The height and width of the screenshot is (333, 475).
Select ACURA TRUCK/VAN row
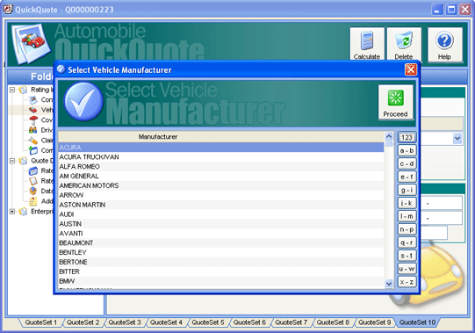pos(221,157)
